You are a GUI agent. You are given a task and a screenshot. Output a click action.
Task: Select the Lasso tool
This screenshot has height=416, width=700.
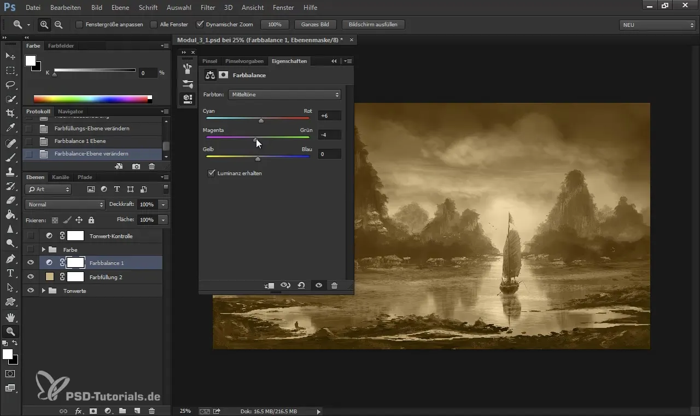[x=10, y=85]
